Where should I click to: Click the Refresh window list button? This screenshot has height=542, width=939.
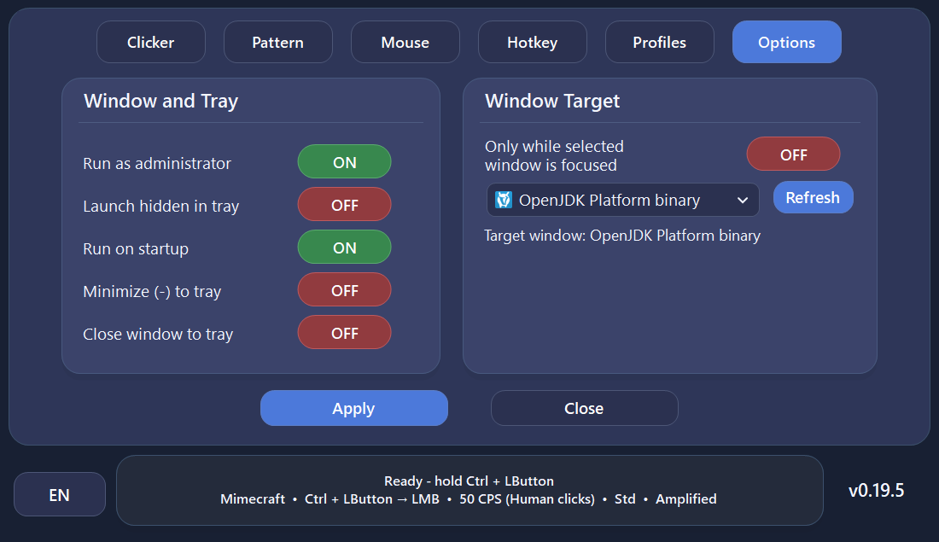point(814,197)
